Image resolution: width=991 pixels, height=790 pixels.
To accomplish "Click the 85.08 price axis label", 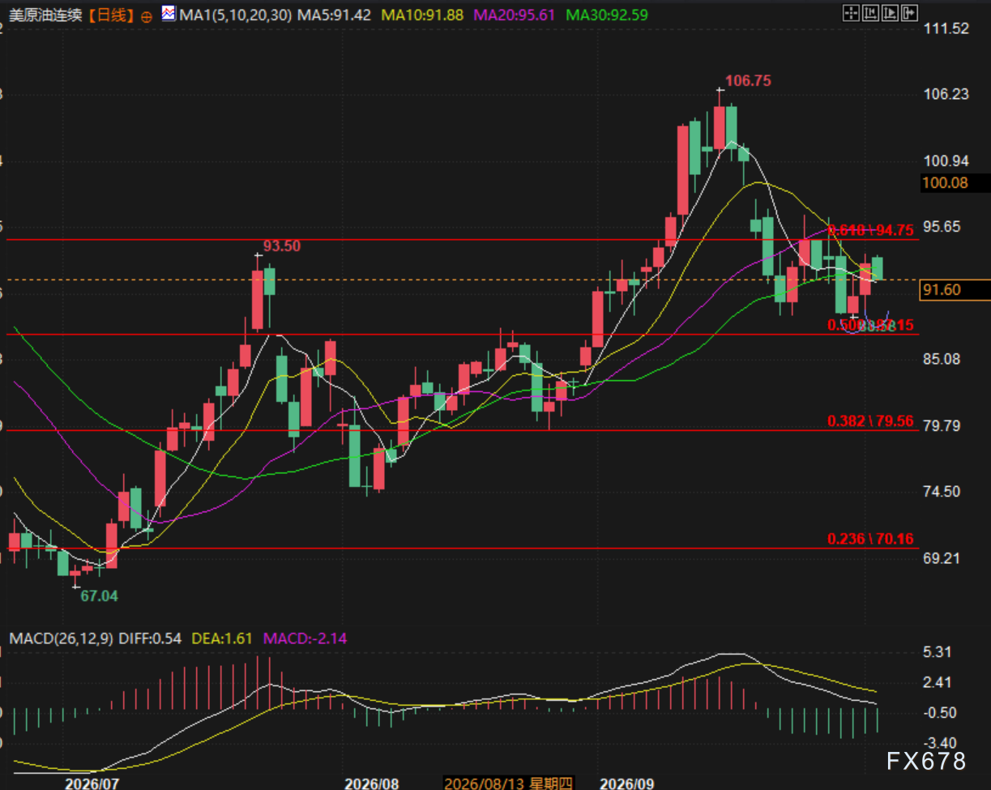I will point(942,359).
